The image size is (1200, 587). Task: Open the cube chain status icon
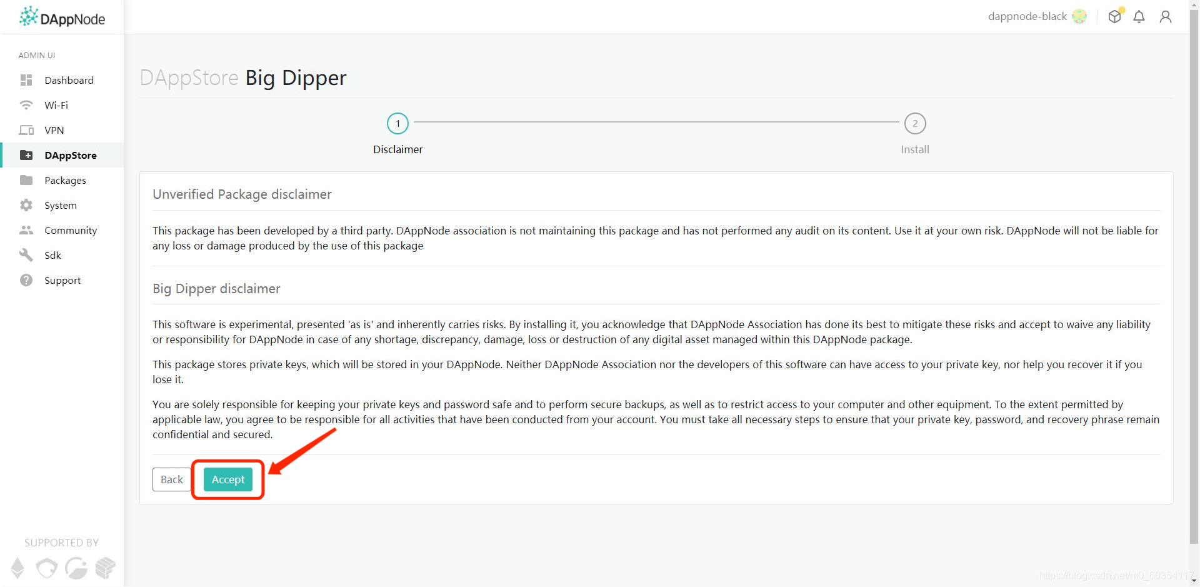point(1115,16)
